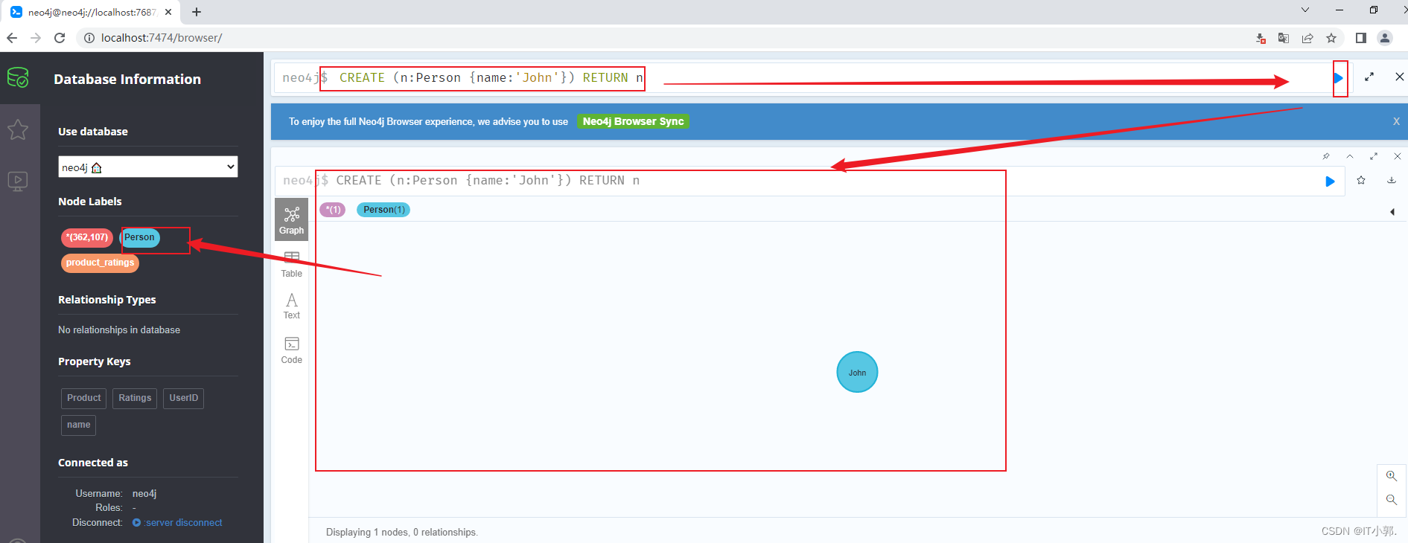Screen dimensions: 1408x543
Task: Click the Ratings property key
Action: click(135, 398)
